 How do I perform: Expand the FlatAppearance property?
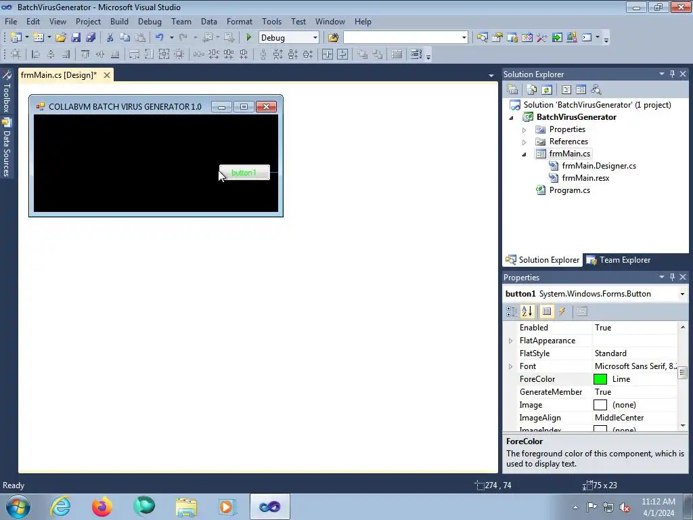511,341
